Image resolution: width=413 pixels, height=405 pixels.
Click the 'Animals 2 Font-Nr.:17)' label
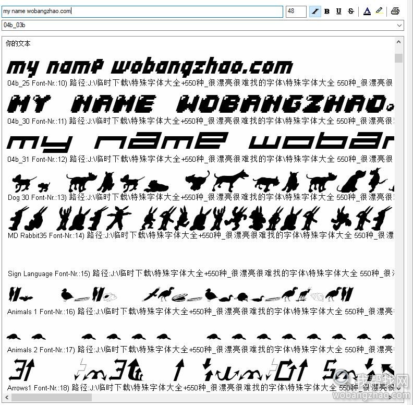point(41,350)
